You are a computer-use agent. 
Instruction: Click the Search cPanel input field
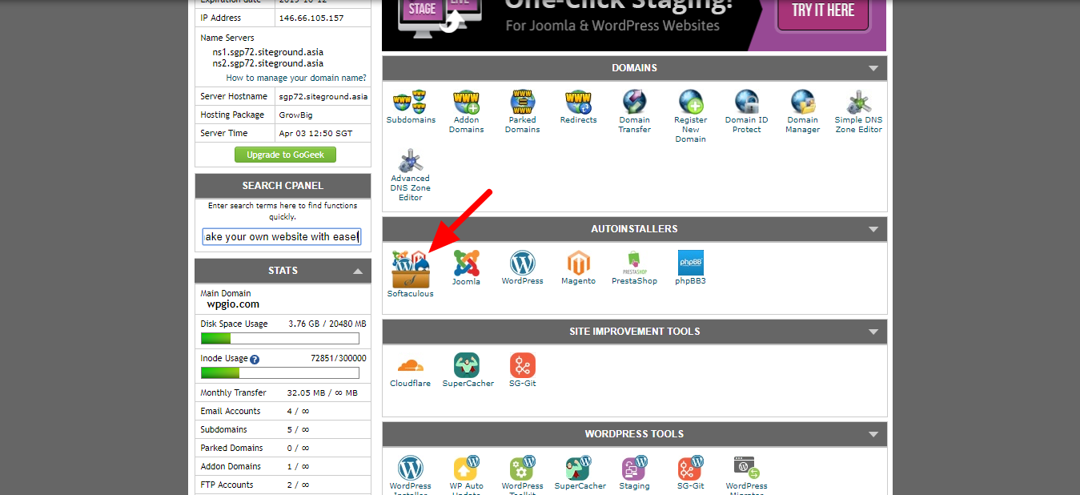(282, 236)
